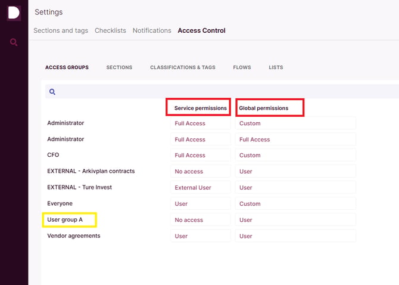399x285 pixels.
Task: Open Arkivplan contracts service permission No access
Action: (x=201, y=171)
